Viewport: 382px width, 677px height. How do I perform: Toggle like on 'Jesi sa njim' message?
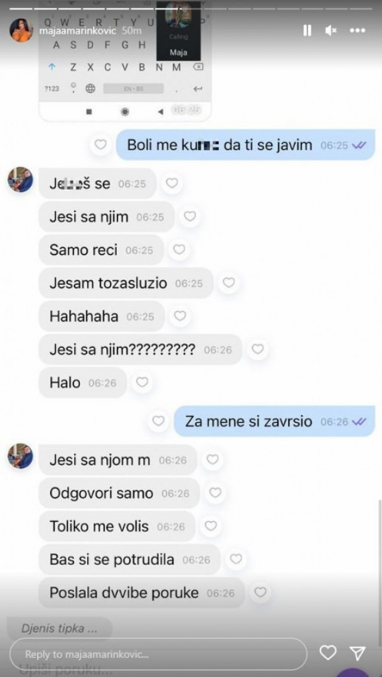(190, 216)
